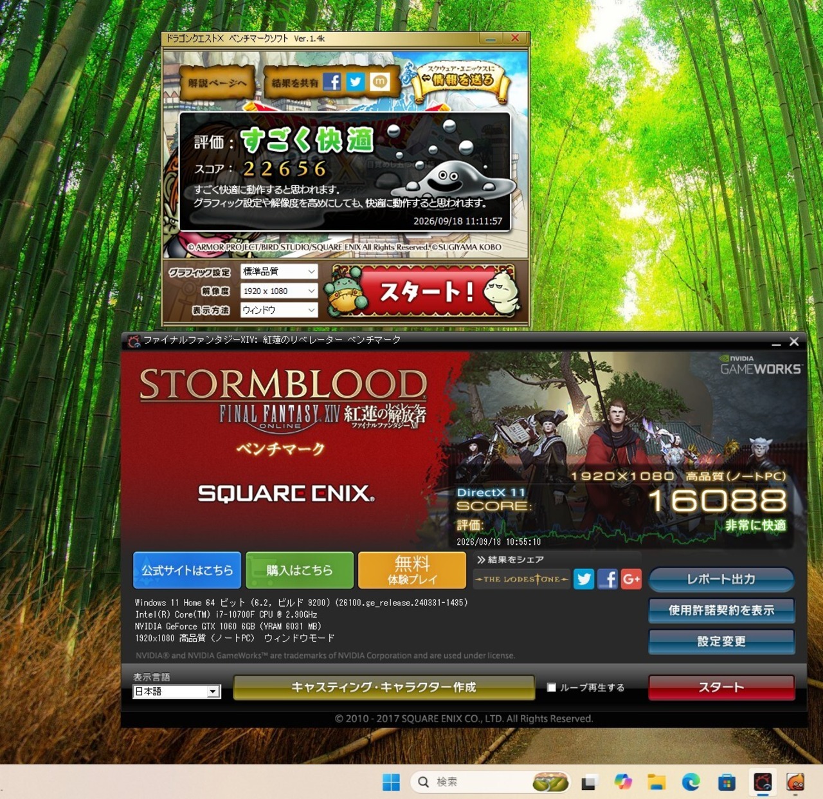The height and width of the screenshot is (799, 823).
Task: Share FFXIV score via Facebook icon
Action: (x=608, y=579)
